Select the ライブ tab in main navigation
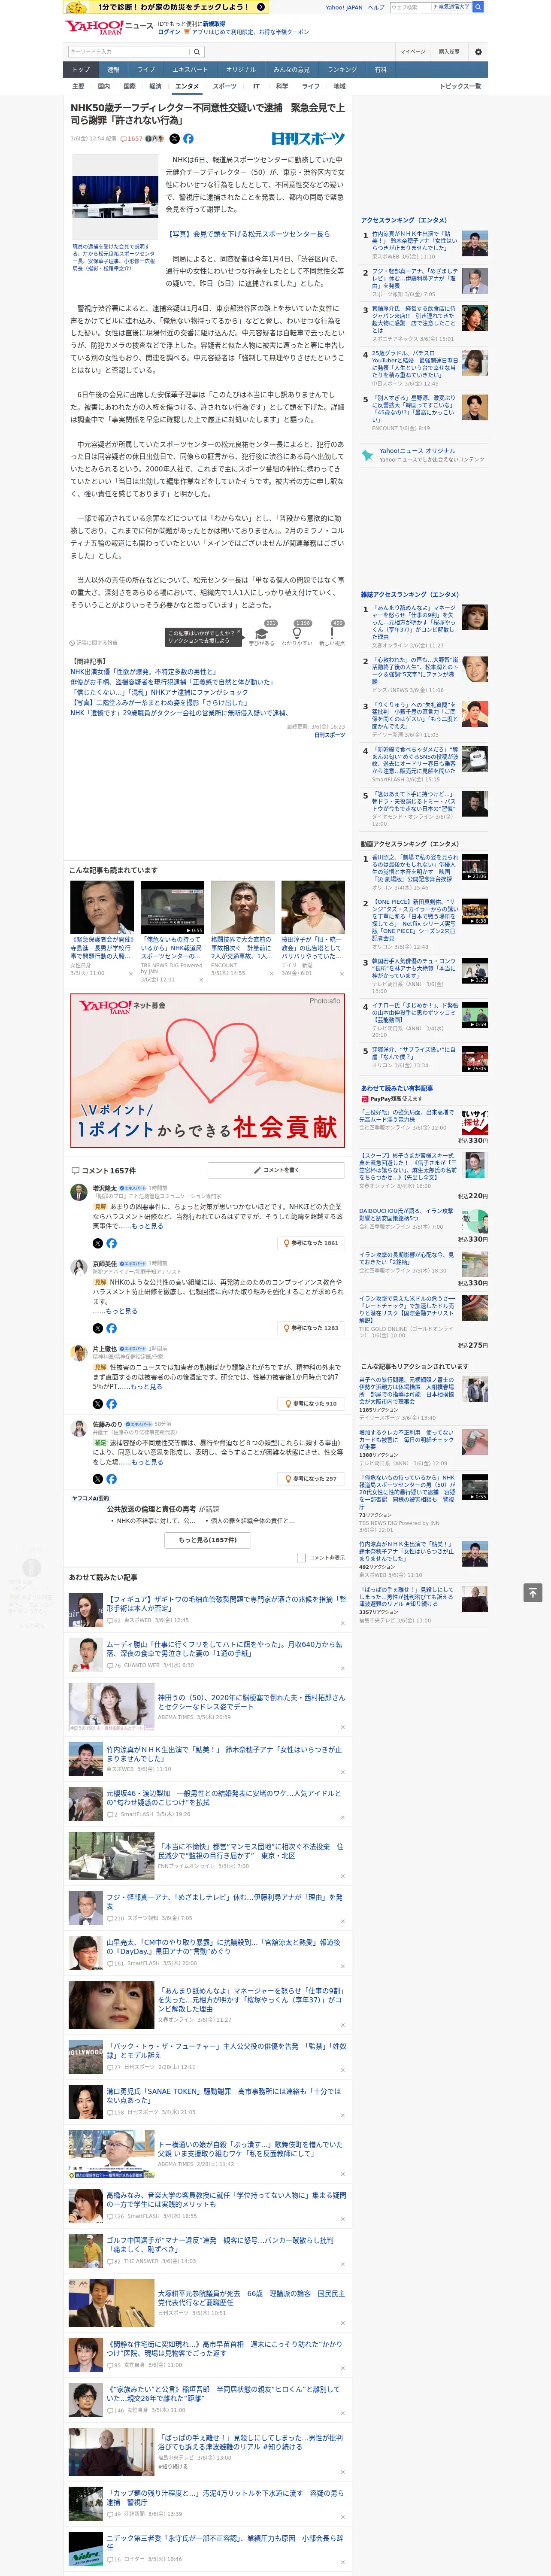The width and height of the screenshot is (551, 2576). 146,69
